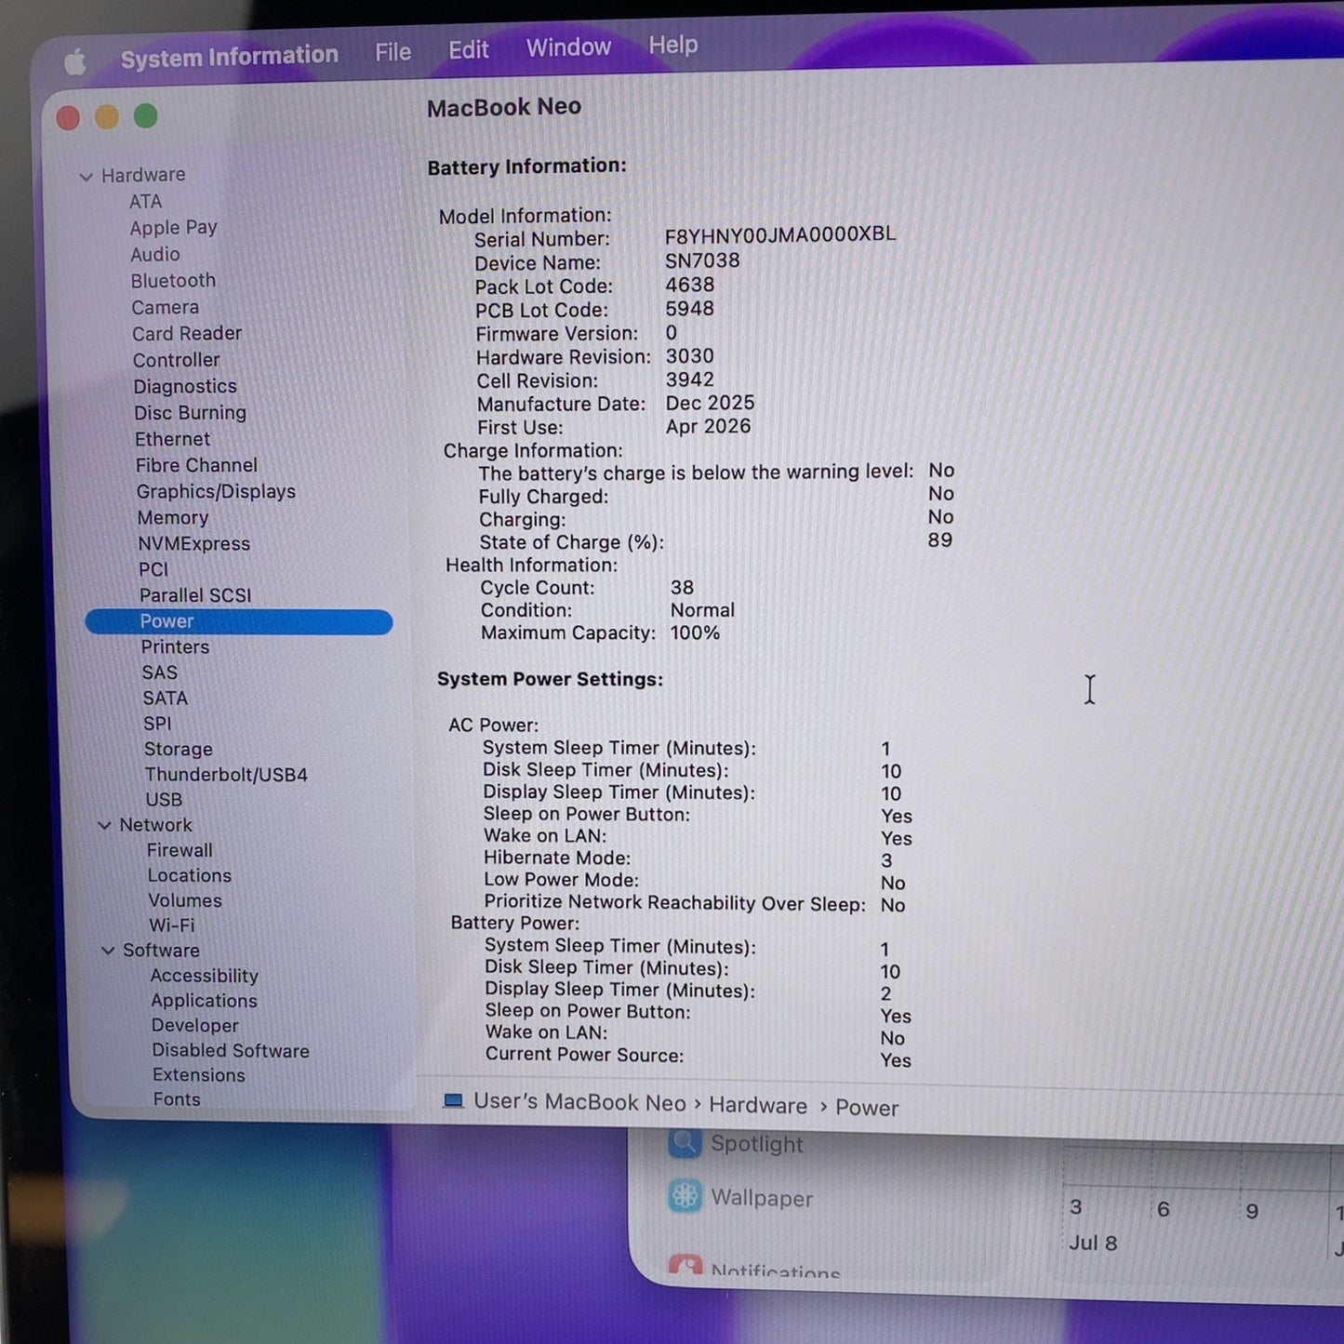Collapse the Hardware section chevron
1344x1344 pixels.
tap(86, 176)
